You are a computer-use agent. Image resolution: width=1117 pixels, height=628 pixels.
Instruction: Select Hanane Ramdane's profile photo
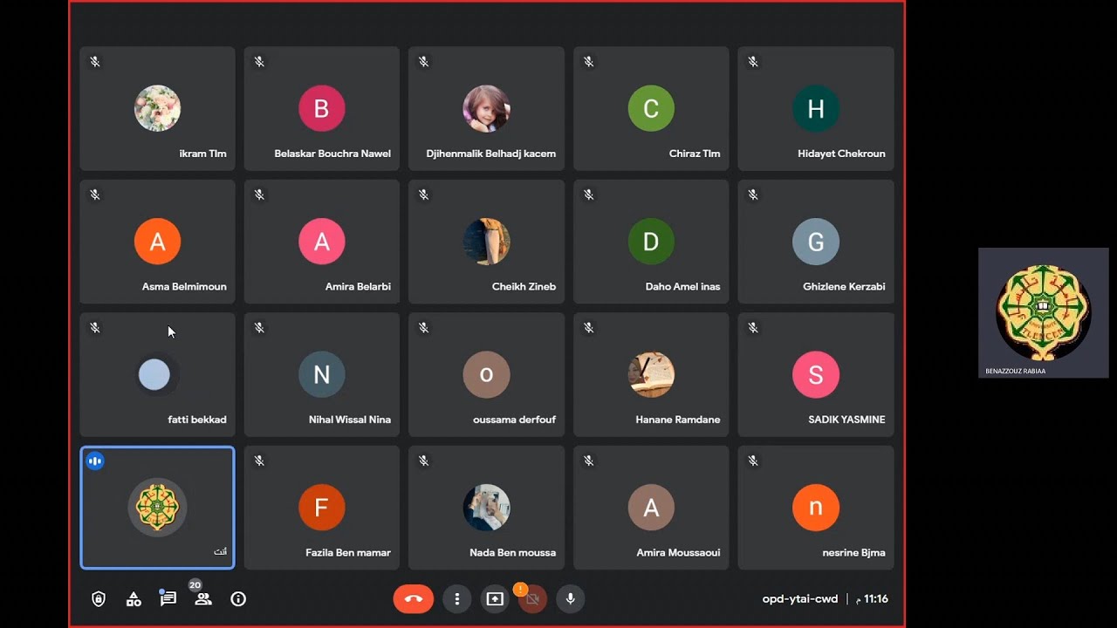(651, 374)
